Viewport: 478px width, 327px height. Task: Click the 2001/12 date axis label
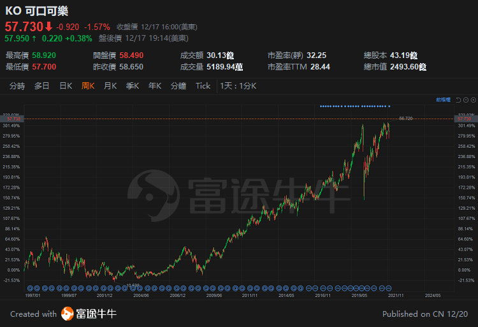click(x=105, y=295)
